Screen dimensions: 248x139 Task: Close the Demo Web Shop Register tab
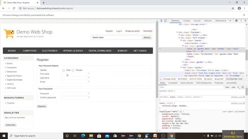(x=38, y=3)
